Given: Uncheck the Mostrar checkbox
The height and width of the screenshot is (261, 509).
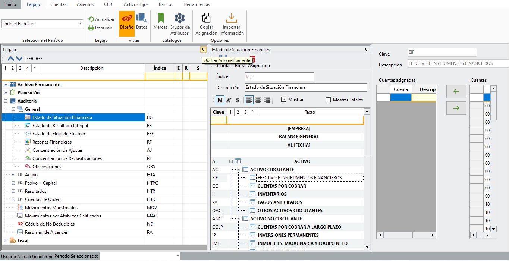Looking at the screenshot, I should tap(284, 100).
